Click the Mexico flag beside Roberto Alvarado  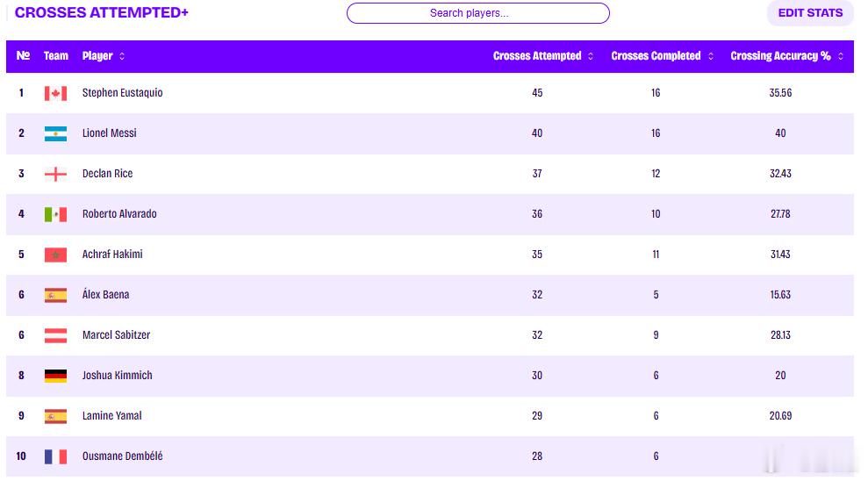tap(55, 215)
